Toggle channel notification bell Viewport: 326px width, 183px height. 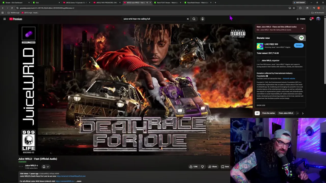click(44, 167)
